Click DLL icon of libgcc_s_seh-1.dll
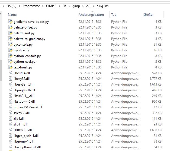This screenshot has width=170, height=151. pos(10,136)
